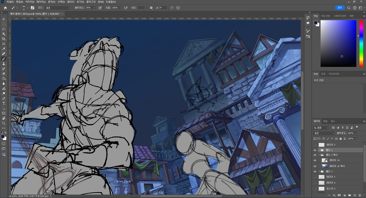Select the Move tool
The height and width of the screenshot is (198, 366).
(4, 19)
